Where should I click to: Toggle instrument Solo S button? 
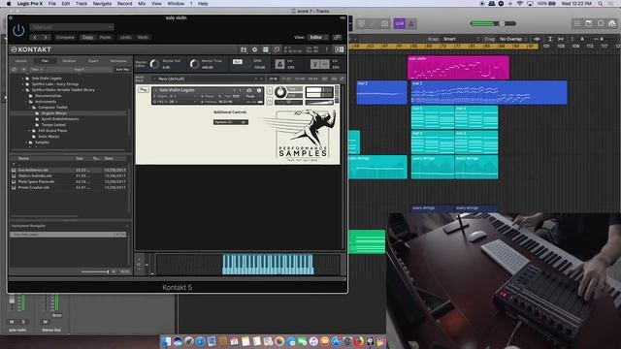[270, 90]
